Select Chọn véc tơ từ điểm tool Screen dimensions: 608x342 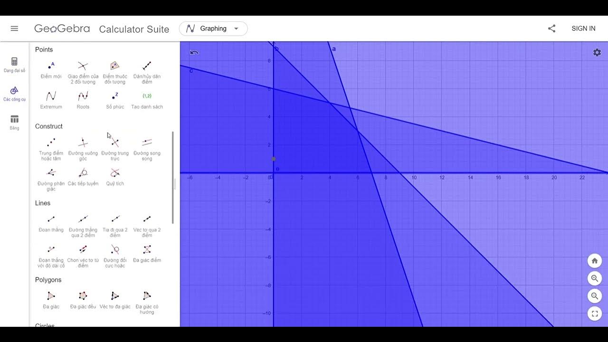coord(83,256)
